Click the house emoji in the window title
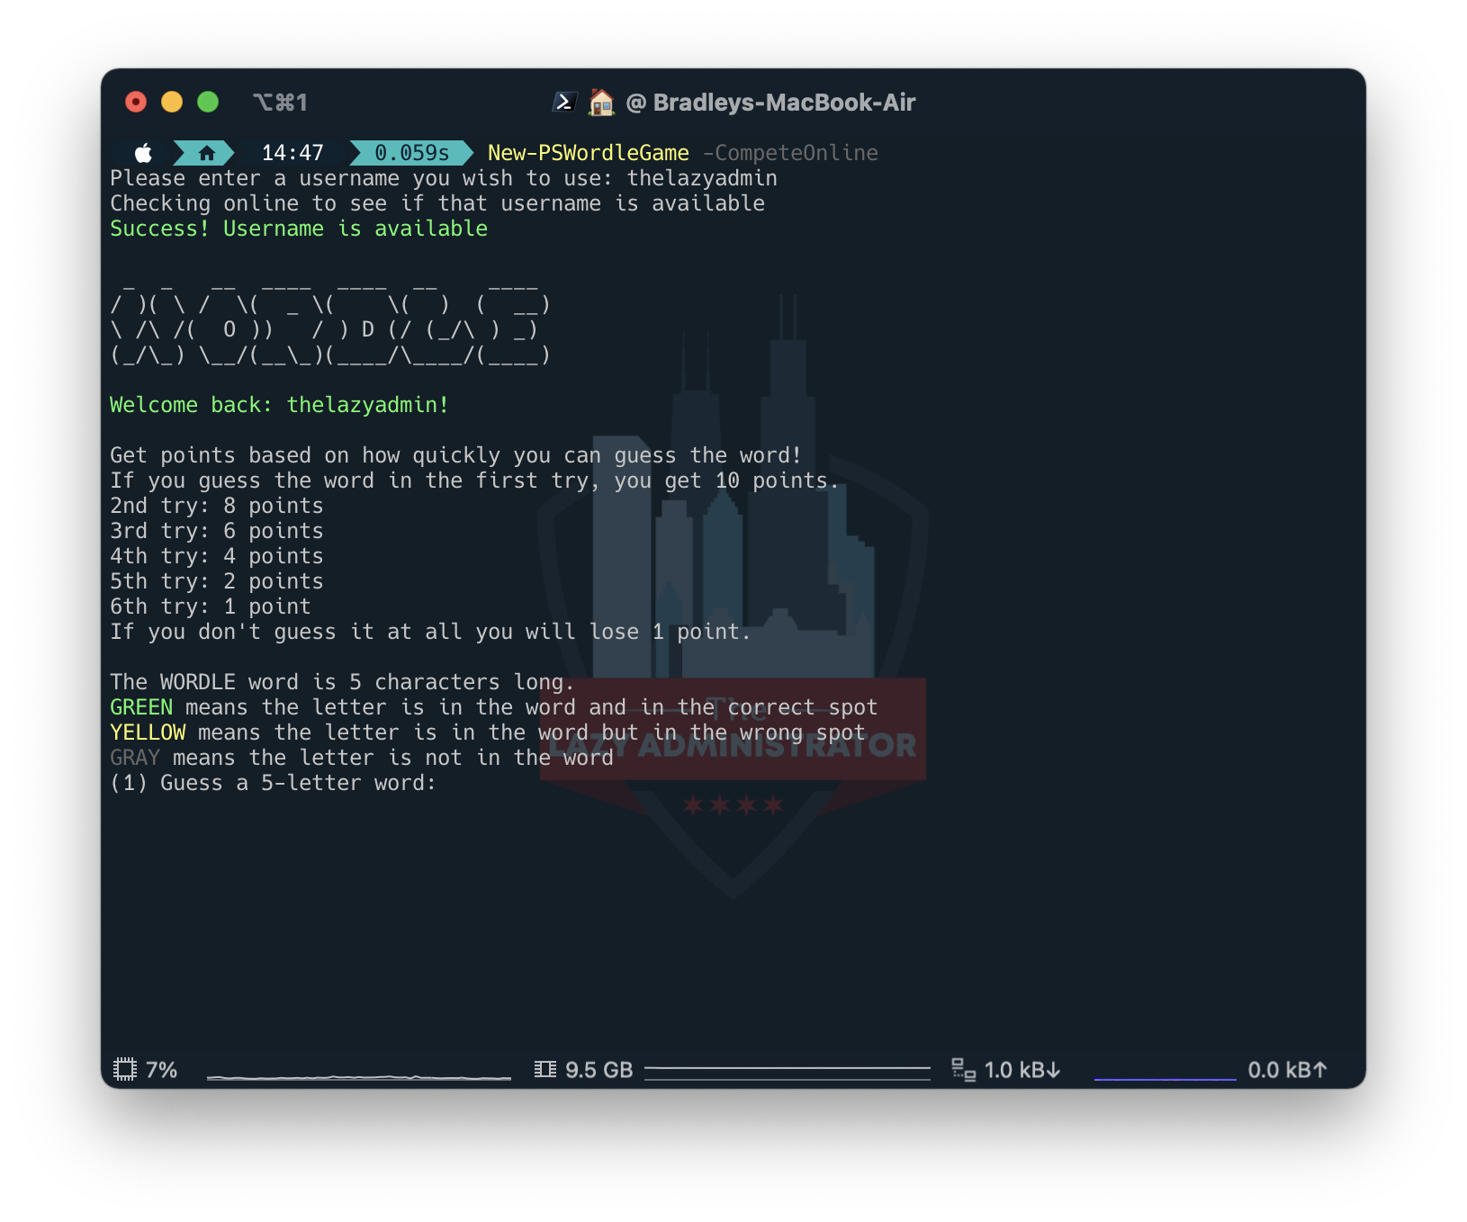 point(601,103)
